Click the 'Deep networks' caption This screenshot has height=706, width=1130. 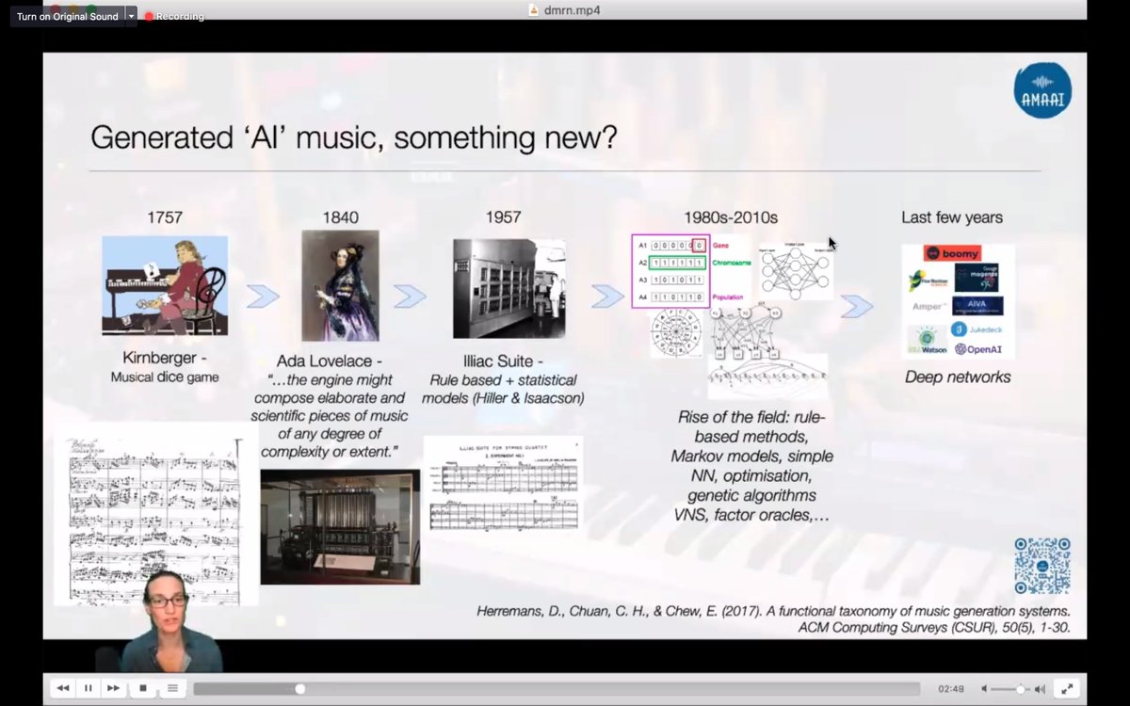coord(958,377)
